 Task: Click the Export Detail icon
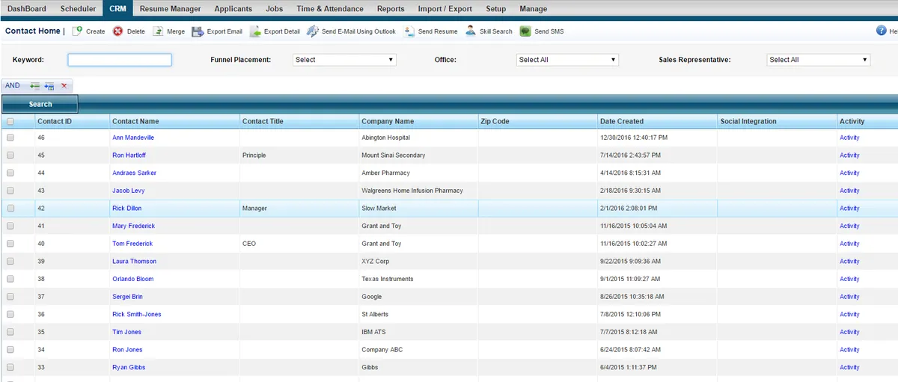click(255, 31)
